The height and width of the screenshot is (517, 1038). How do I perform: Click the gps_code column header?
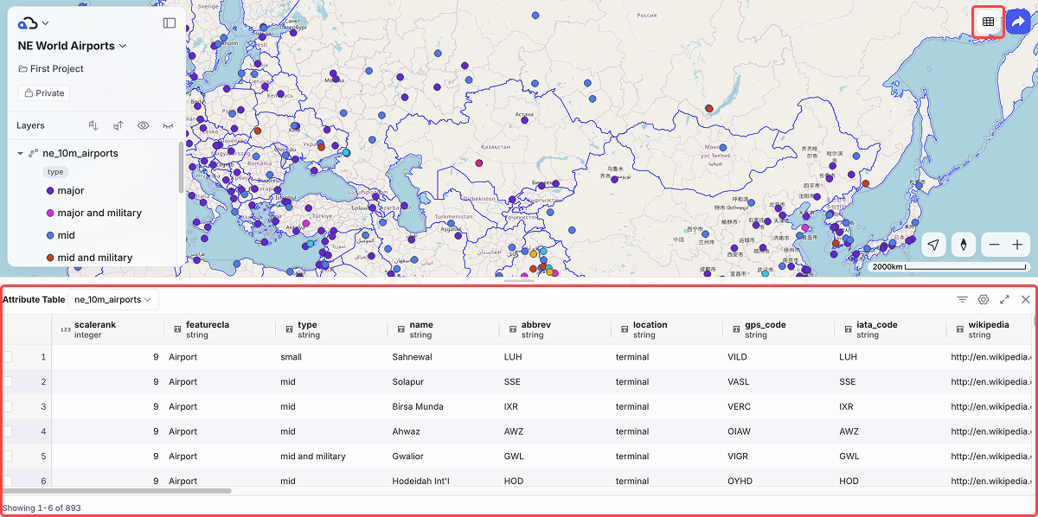[x=778, y=329]
